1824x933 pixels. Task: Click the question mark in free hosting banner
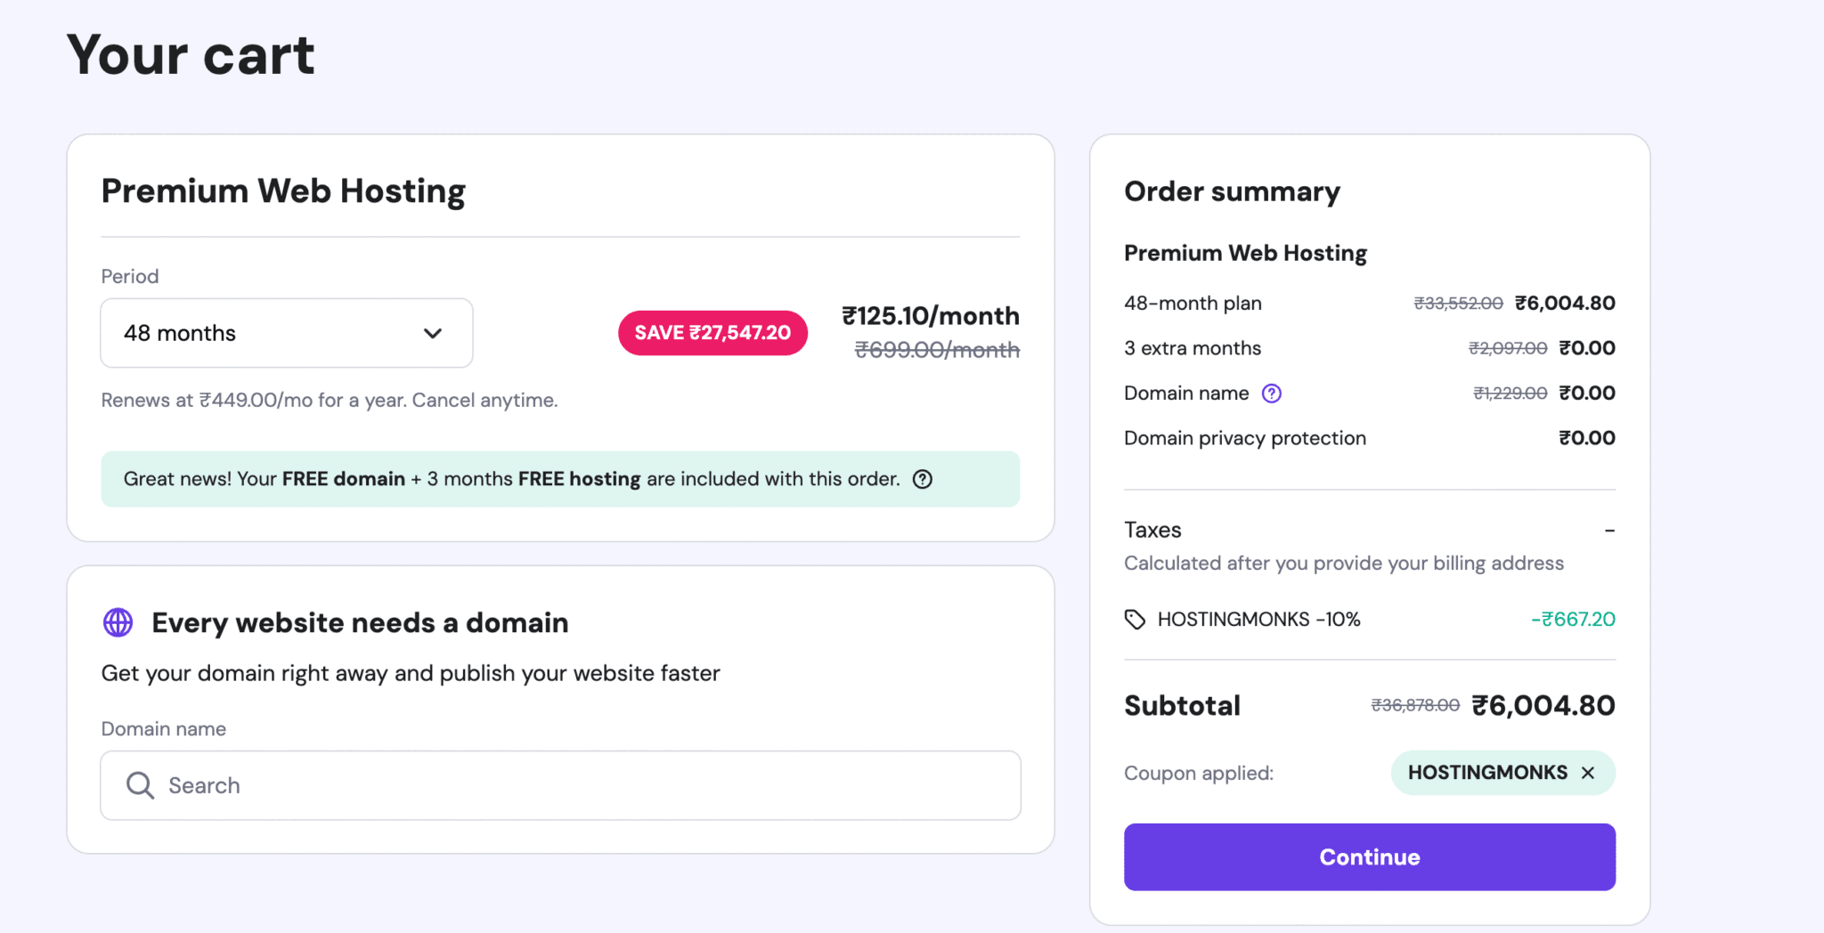[x=922, y=479]
